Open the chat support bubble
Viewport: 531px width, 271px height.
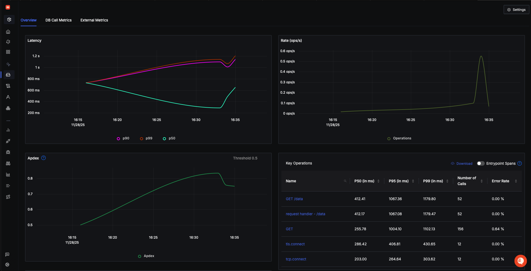point(520,261)
